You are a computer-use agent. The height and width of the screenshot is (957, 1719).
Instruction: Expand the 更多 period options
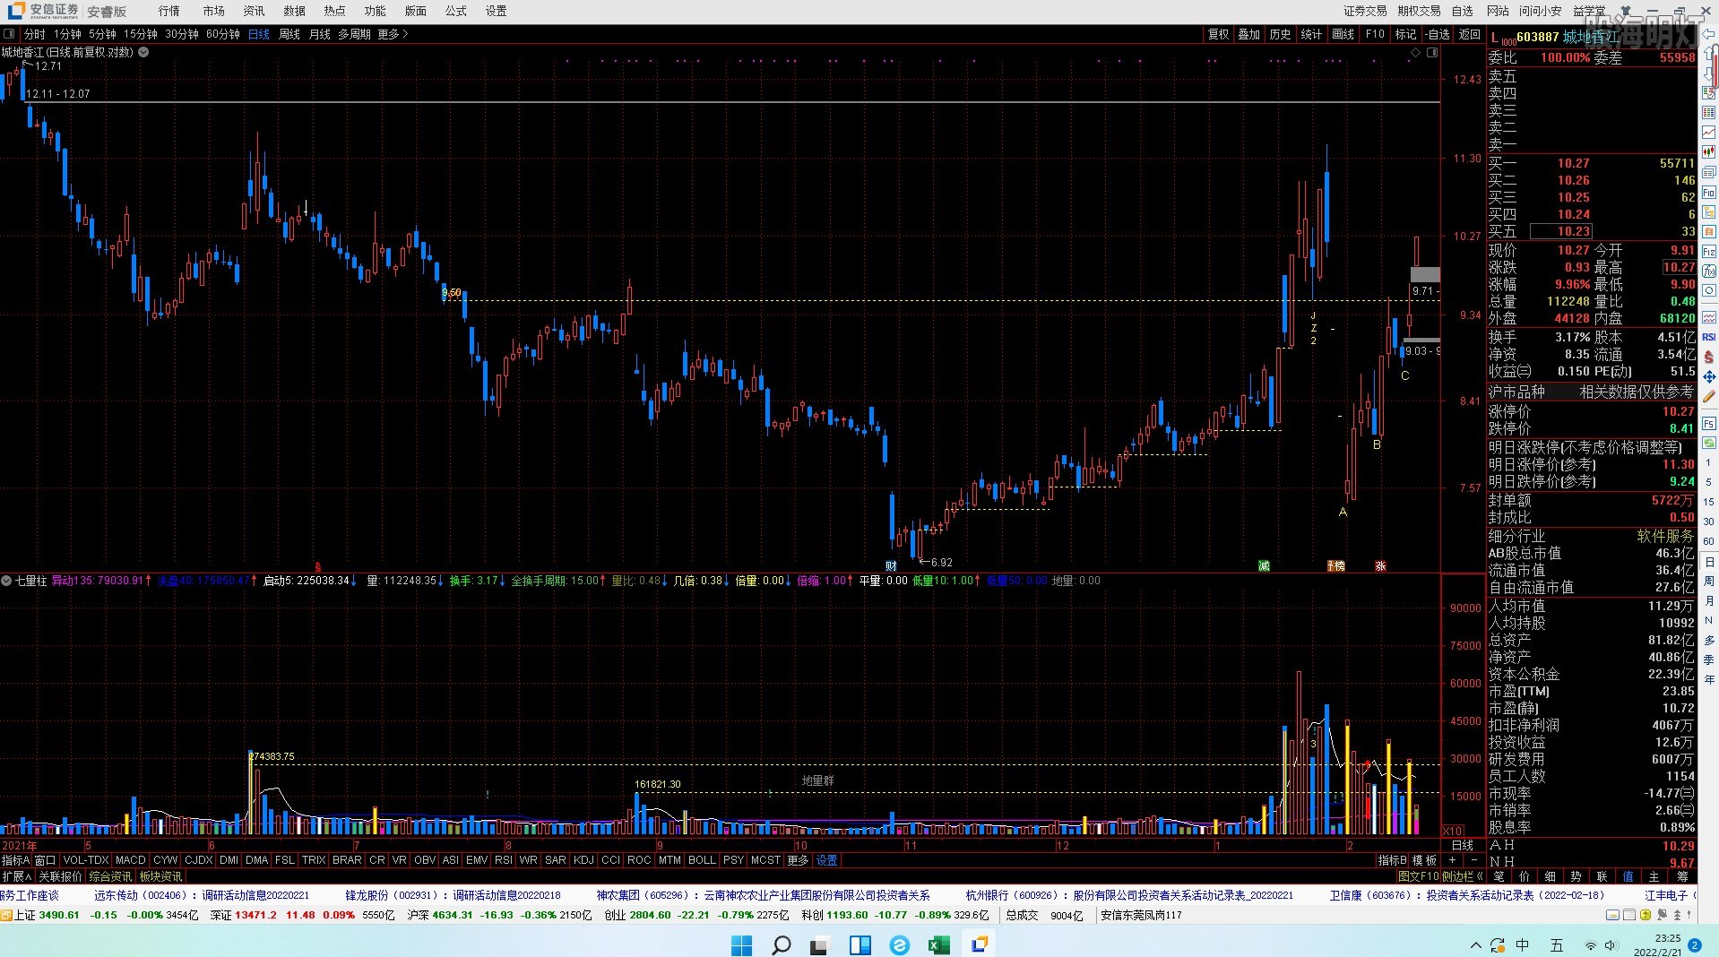(393, 34)
